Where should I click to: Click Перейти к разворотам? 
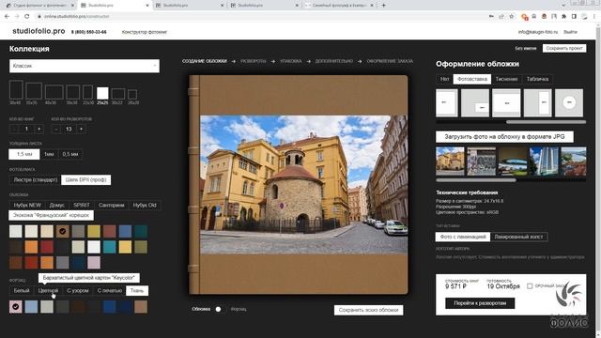click(x=480, y=303)
